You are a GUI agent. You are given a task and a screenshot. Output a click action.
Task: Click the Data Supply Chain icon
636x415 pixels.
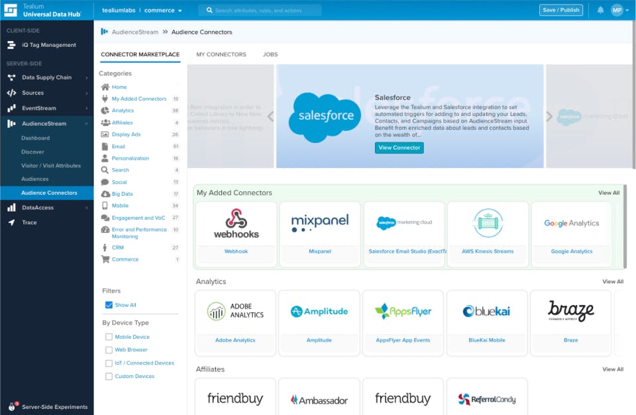tap(11, 77)
